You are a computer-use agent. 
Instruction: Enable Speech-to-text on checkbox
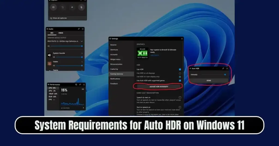(180, 97)
